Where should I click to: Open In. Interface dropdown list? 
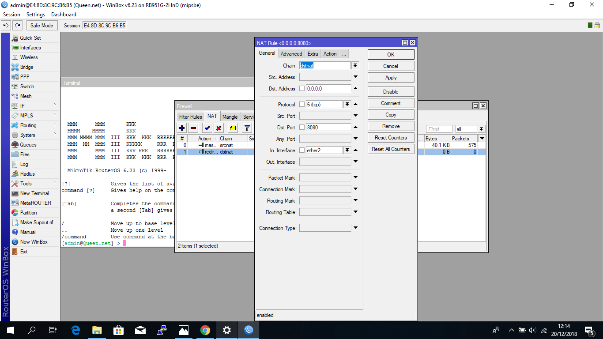(347, 151)
